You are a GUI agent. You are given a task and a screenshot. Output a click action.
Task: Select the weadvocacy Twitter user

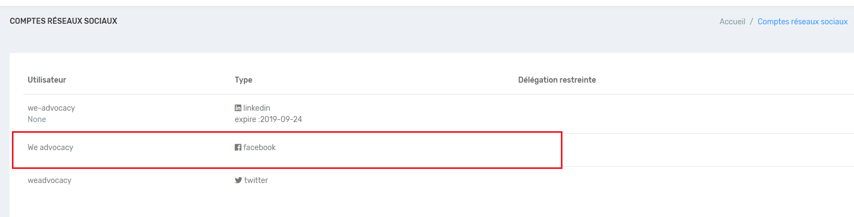pyautogui.click(x=49, y=180)
